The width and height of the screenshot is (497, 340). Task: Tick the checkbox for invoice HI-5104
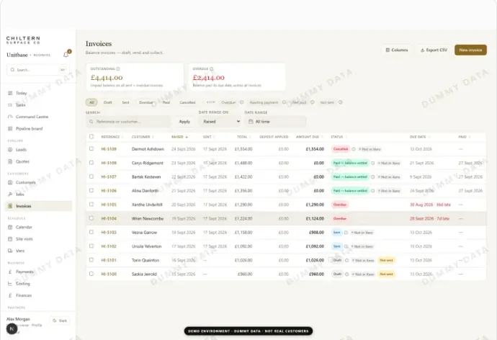91,218
